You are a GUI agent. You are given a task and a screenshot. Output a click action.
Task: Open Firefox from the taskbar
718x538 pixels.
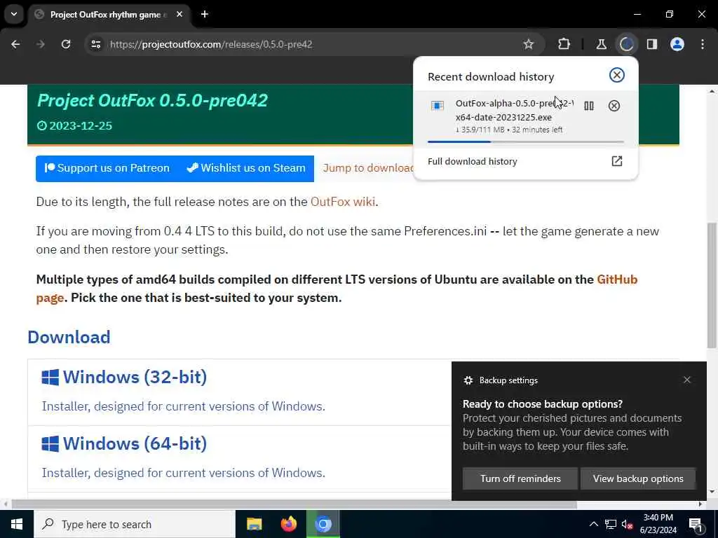coord(288,524)
